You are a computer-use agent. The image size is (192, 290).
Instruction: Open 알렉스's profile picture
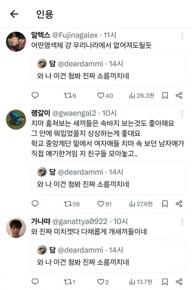[16, 42]
